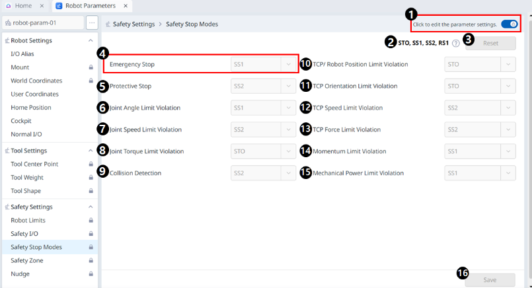The image size is (532, 288).
Task: Close the Robot Parameters tab
Action: point(125,6)
